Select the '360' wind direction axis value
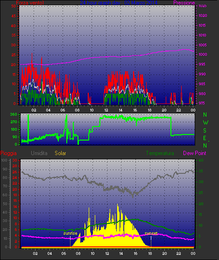Viewport: 219px width, 260px height. coord(14,114)
